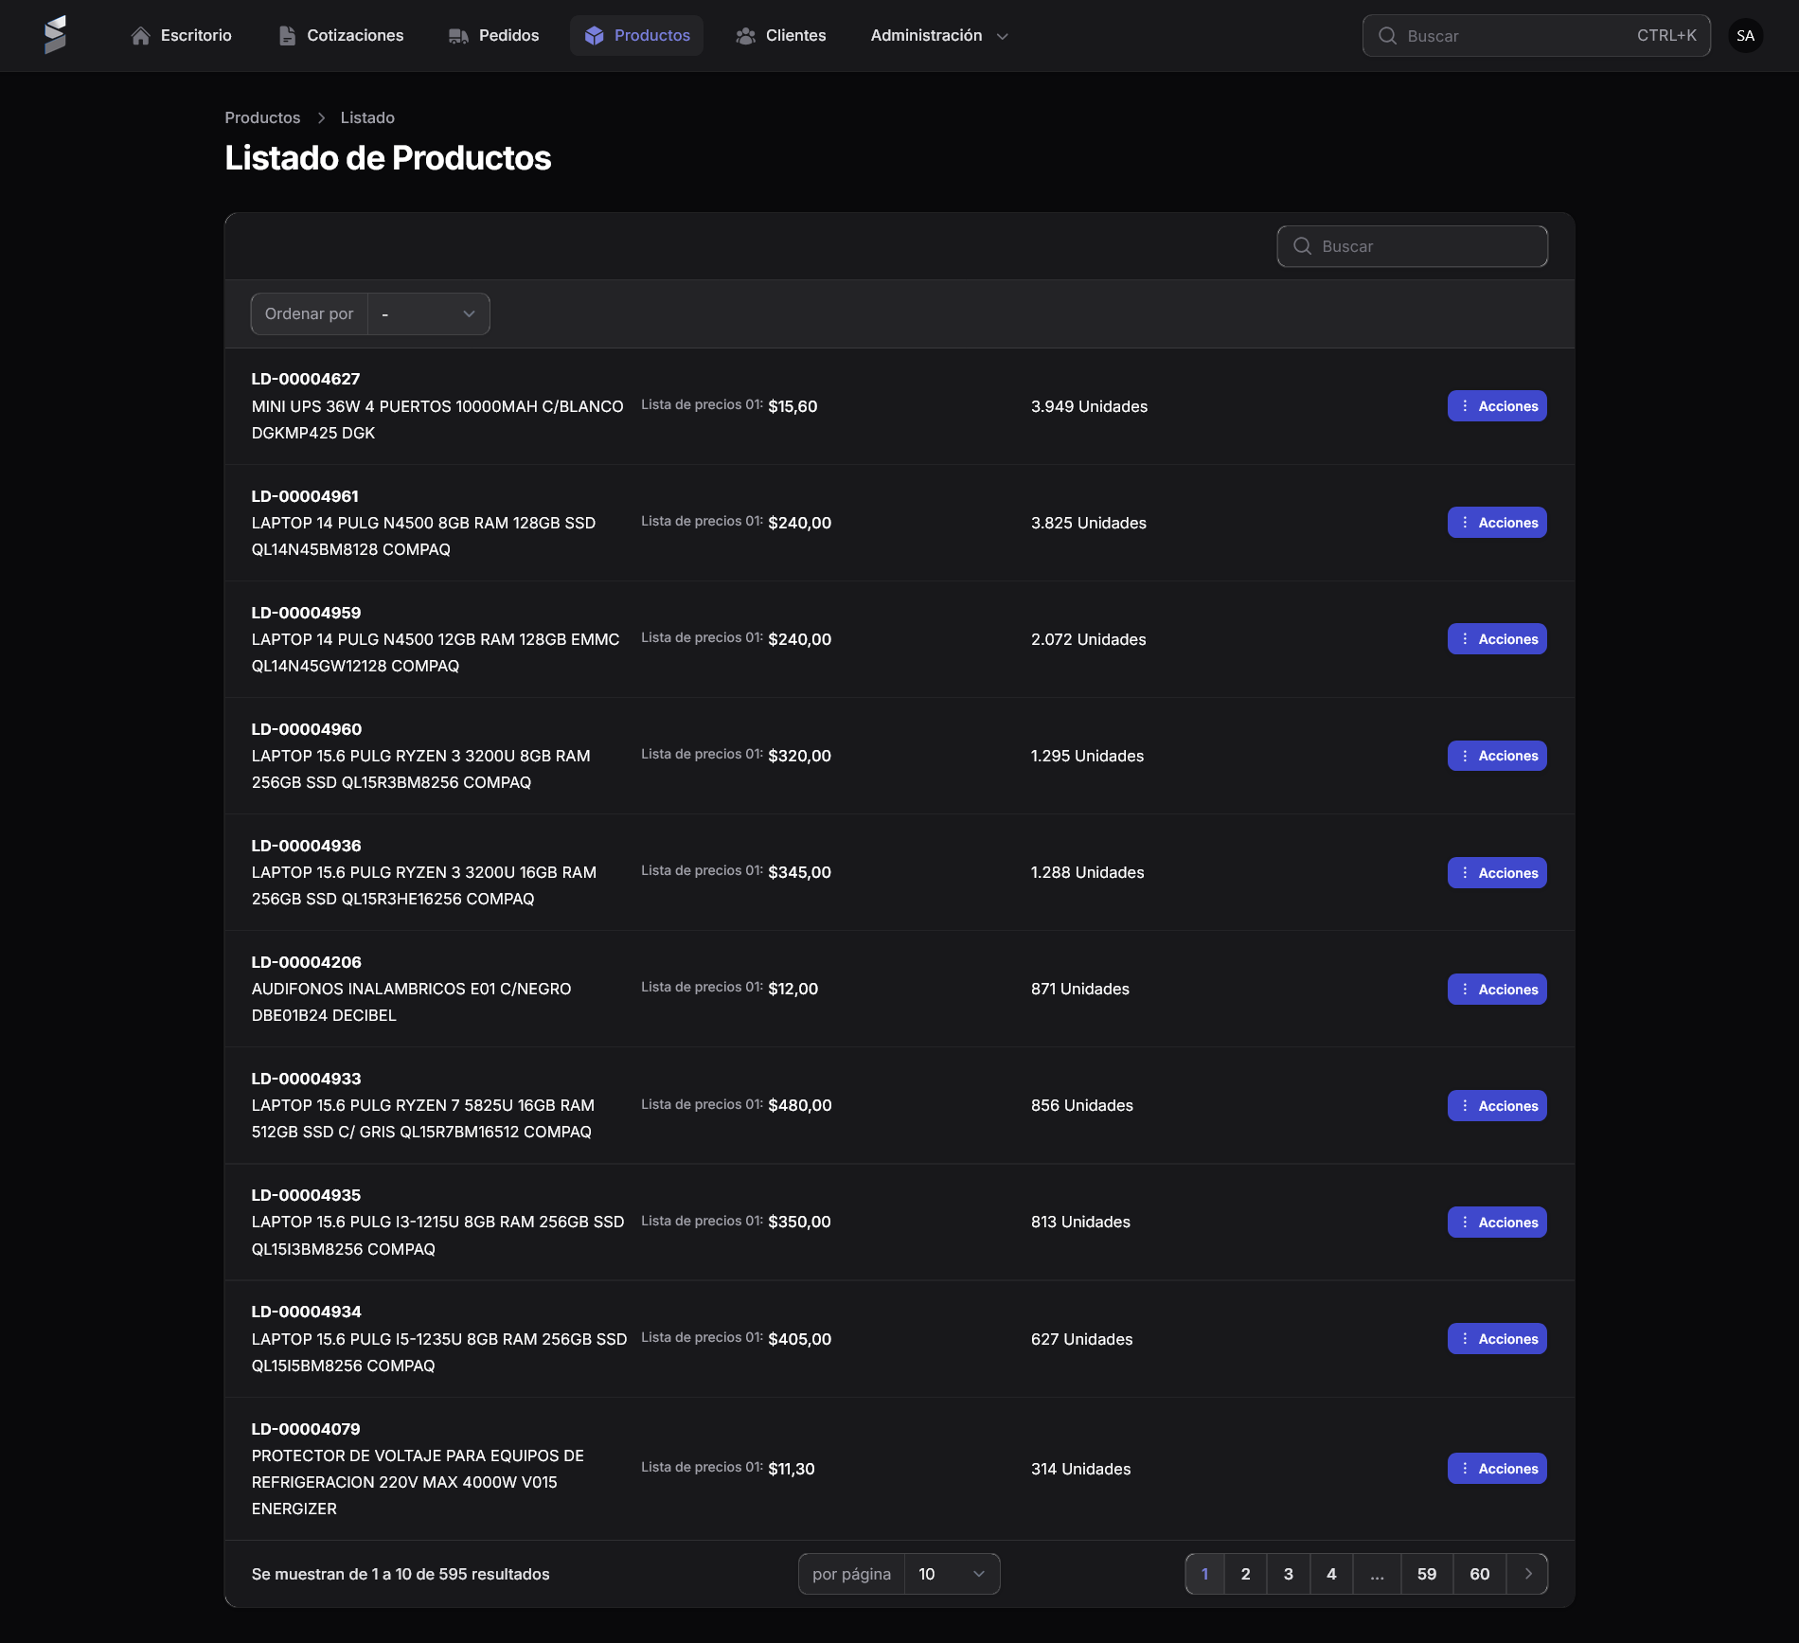The image size is (1799, 1643).
Task: Open the kebab menu on the MINI UPS Acciones button
Action: pos(1466,405)
